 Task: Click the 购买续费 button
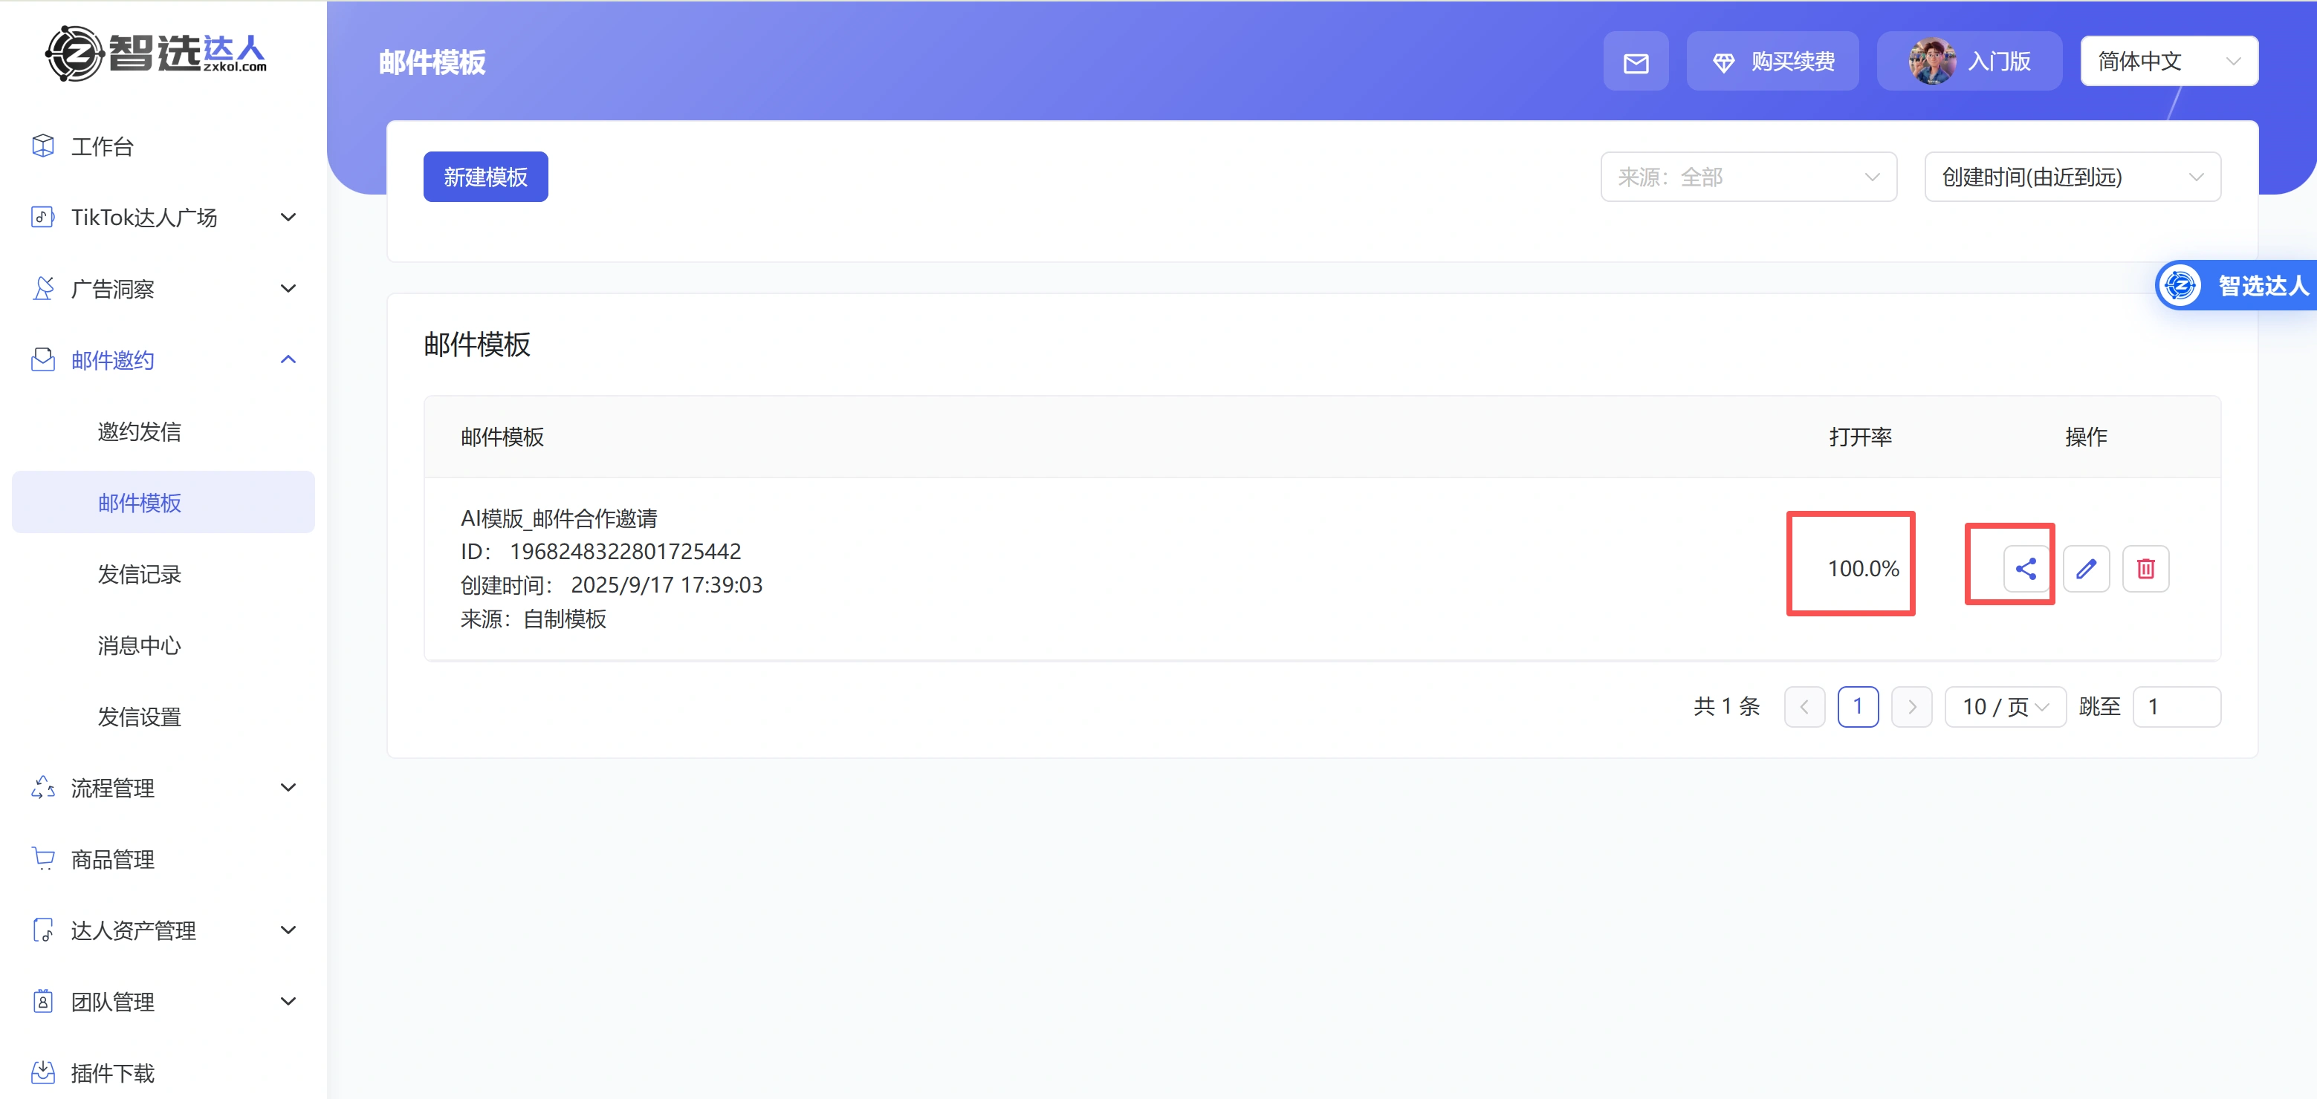(1772, 62)
